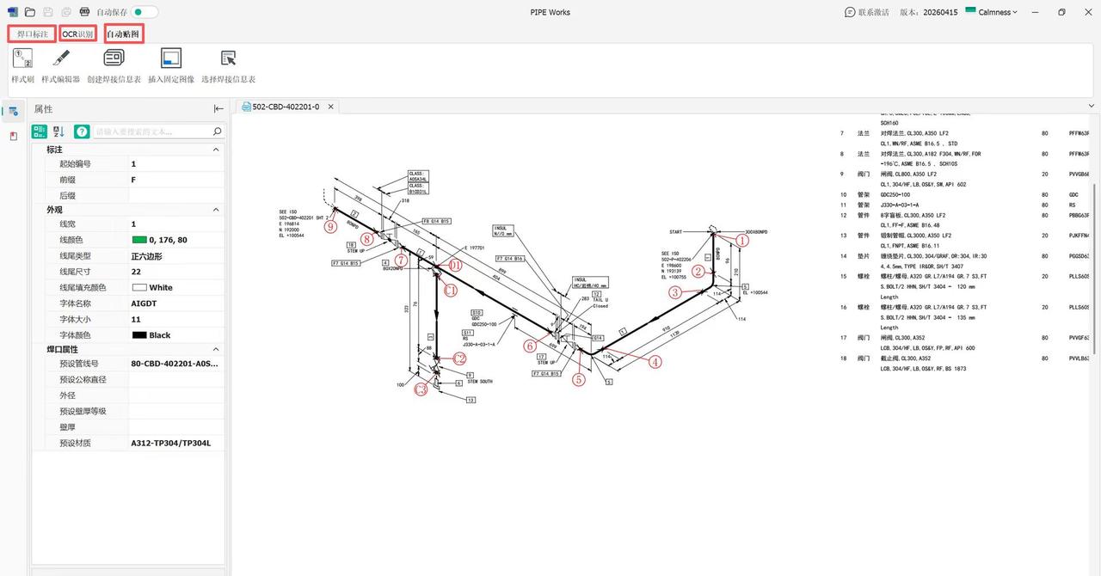The height and width of the screenshot is (576, 1101).
Task: Close the 502-CBD-402201-0 document tab
Action: (x=331, y=107)
